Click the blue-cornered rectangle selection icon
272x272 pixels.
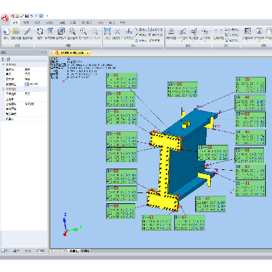(107, 31)
